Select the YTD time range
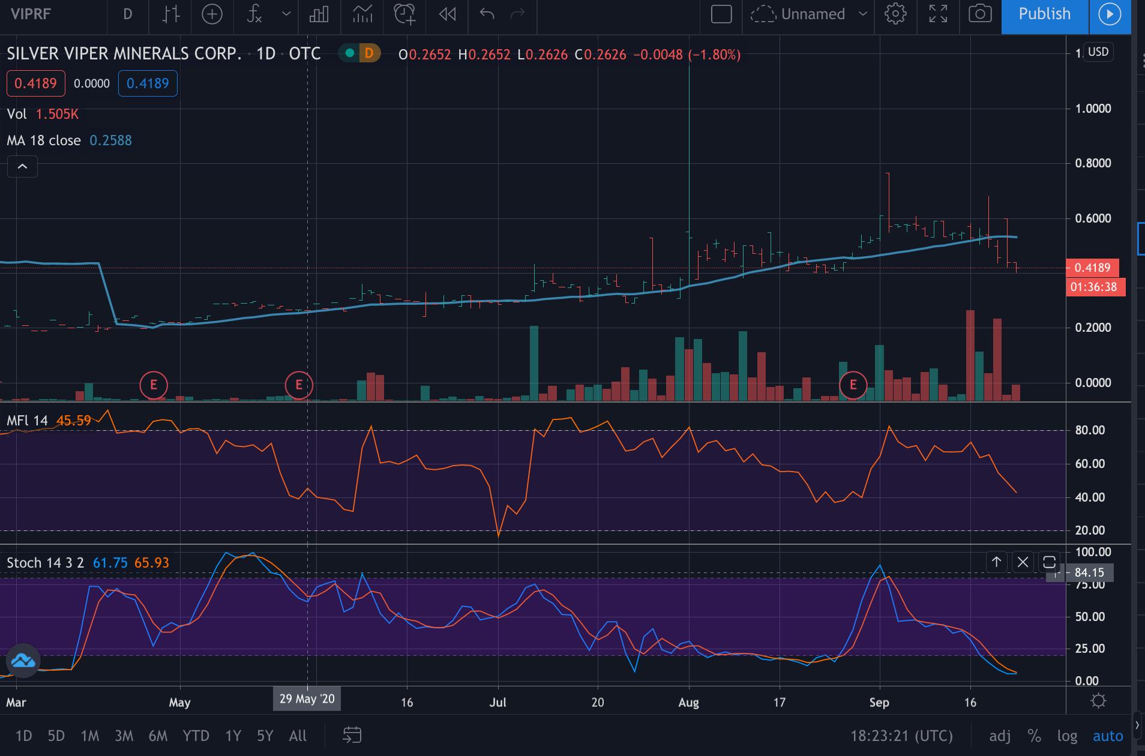 196,736
